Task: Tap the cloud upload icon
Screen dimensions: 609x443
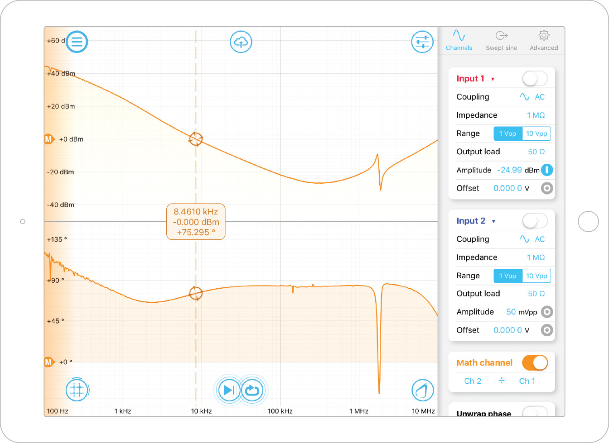Action: (x=241, y=42)
